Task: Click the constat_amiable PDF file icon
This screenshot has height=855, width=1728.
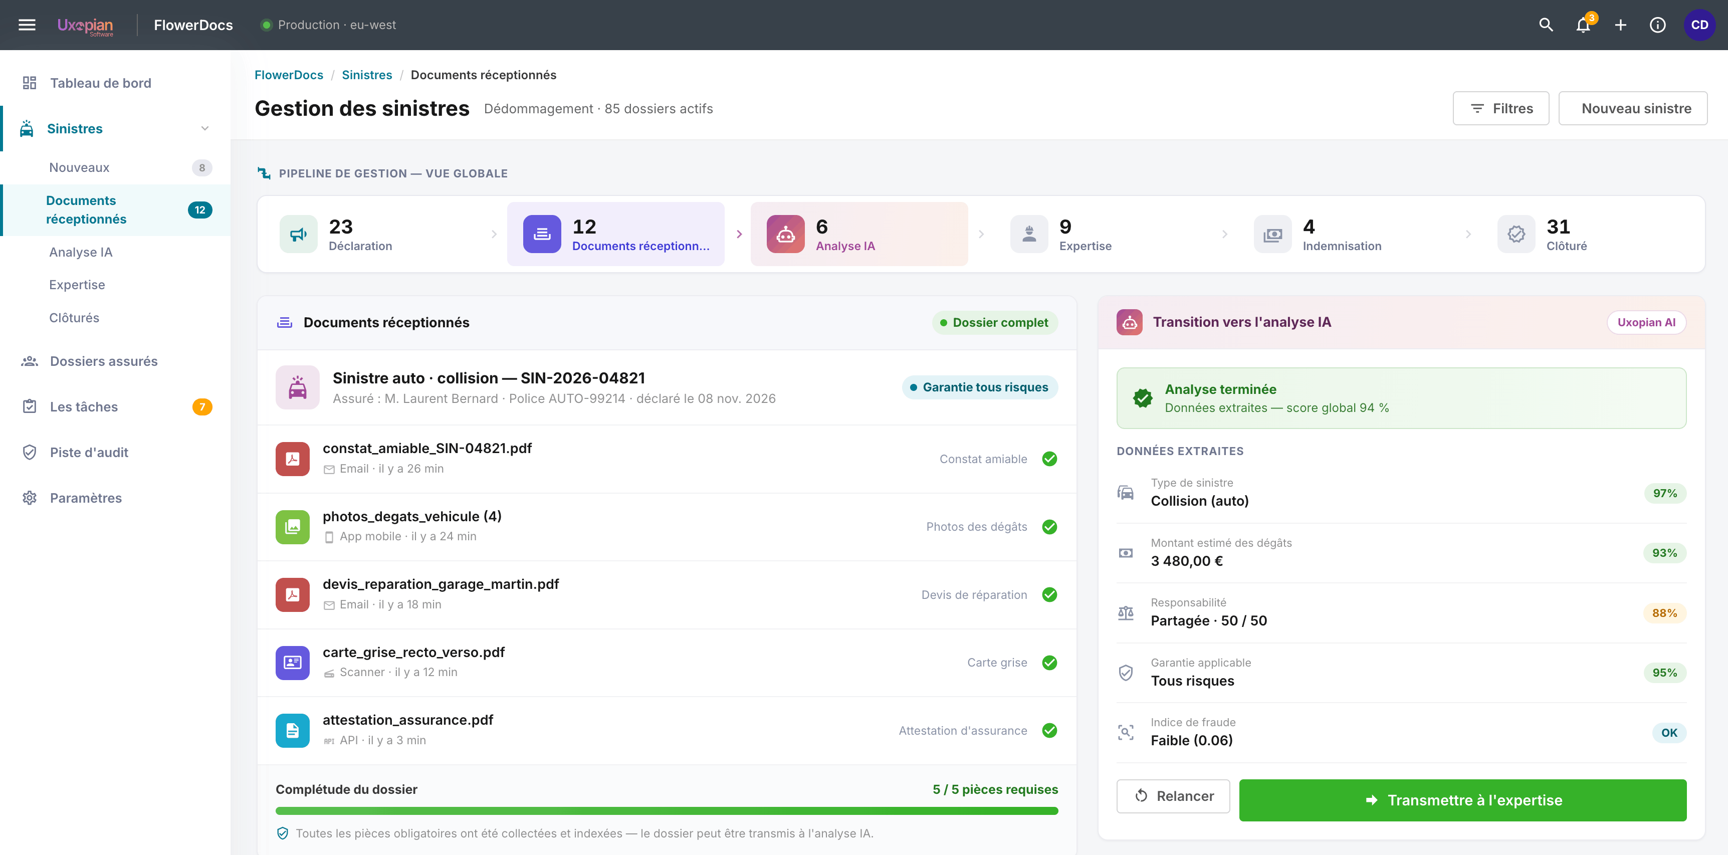Action: [x=293, y=459]
